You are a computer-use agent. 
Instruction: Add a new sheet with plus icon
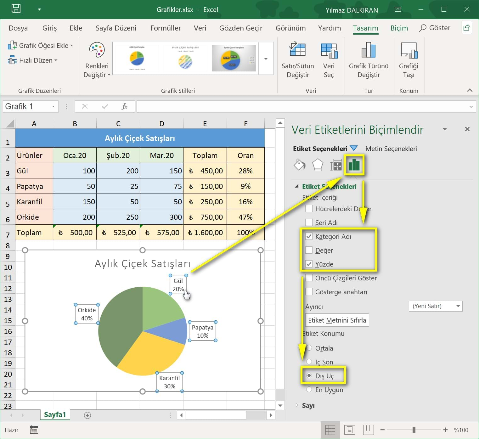point(87,415)
